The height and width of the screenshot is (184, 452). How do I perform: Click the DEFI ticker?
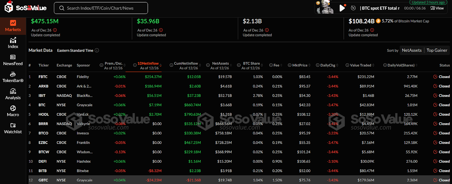coord(42,161)
